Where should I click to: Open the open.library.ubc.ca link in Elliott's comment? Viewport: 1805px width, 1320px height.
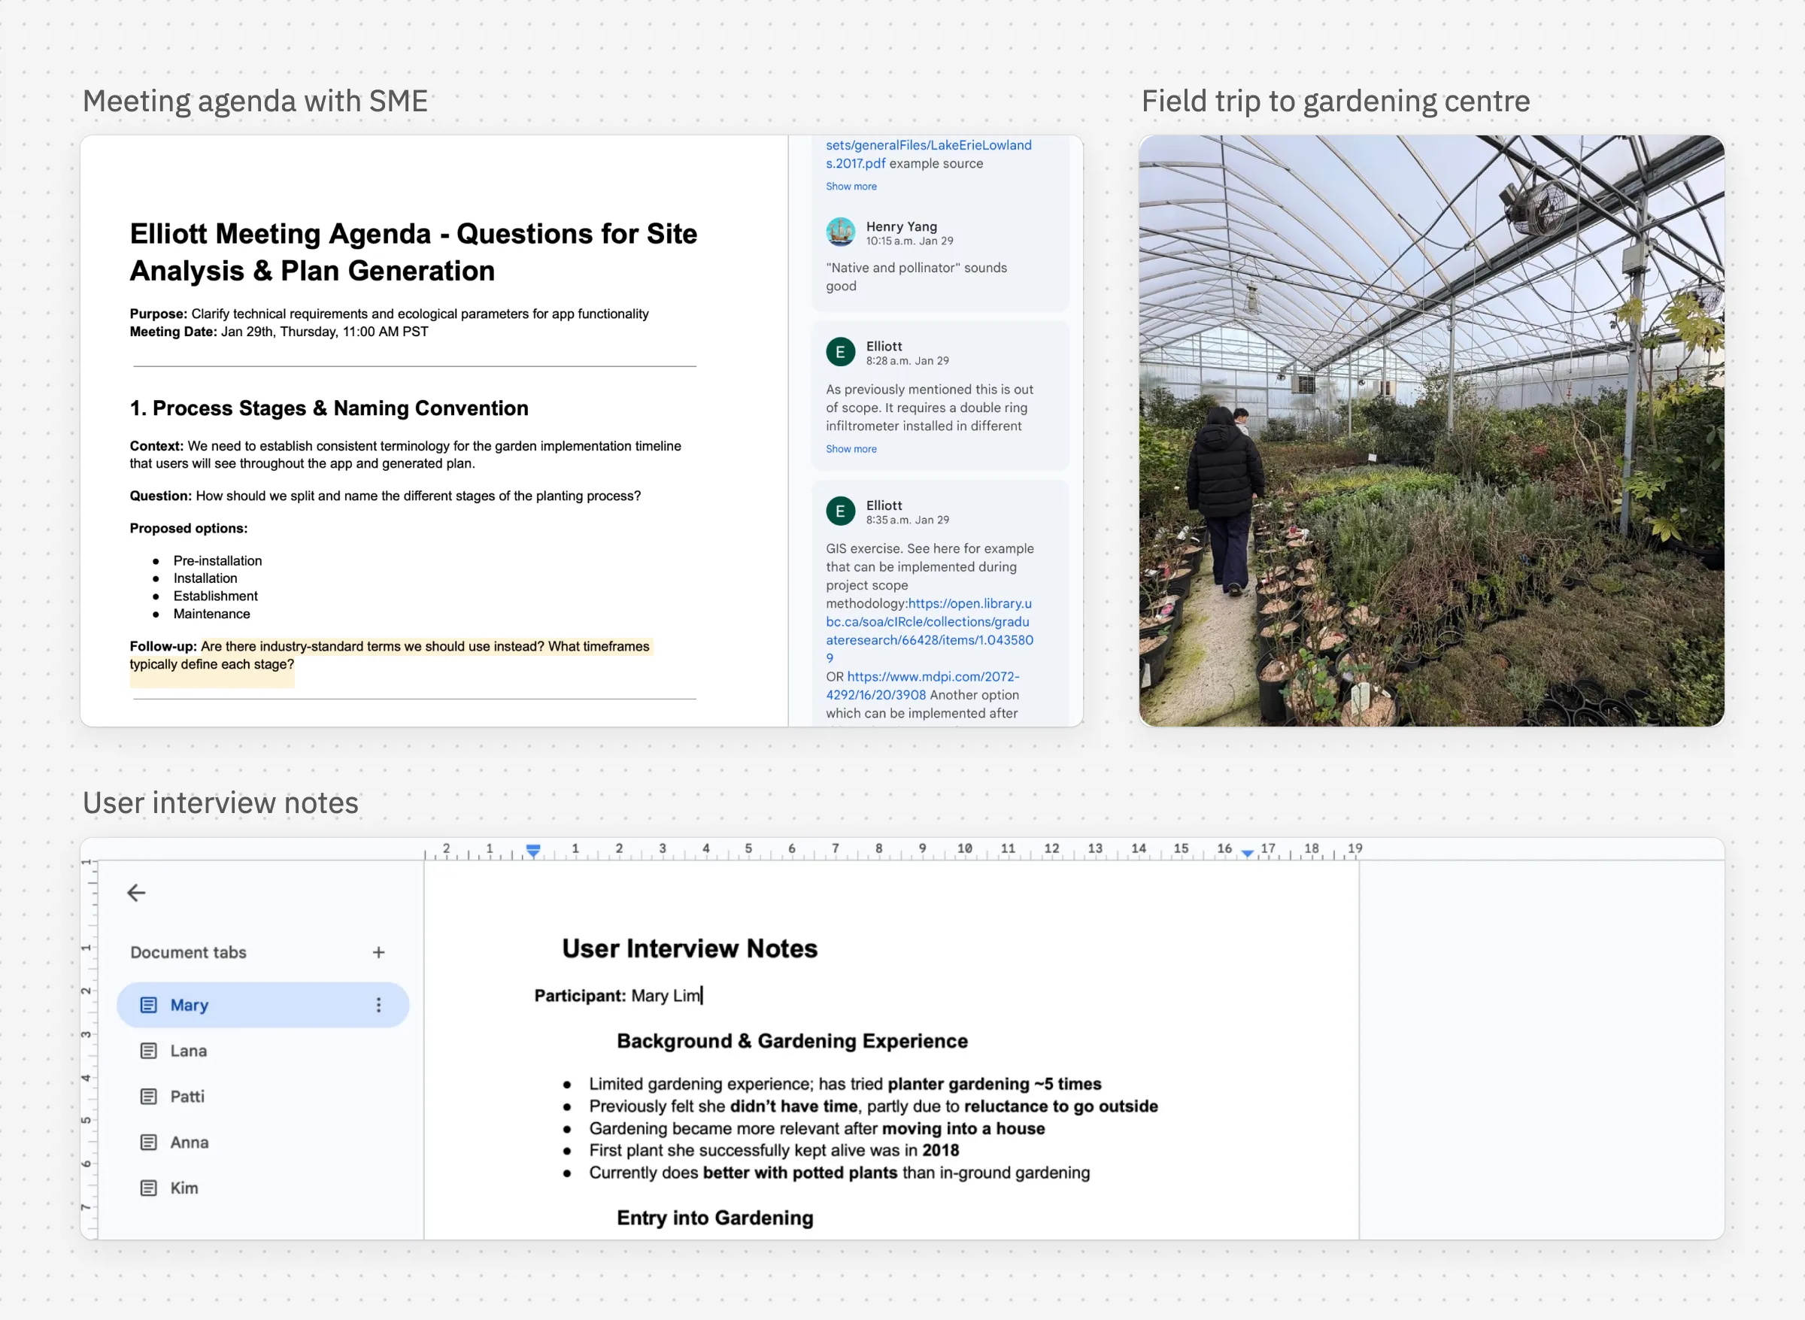coord(930,631)
